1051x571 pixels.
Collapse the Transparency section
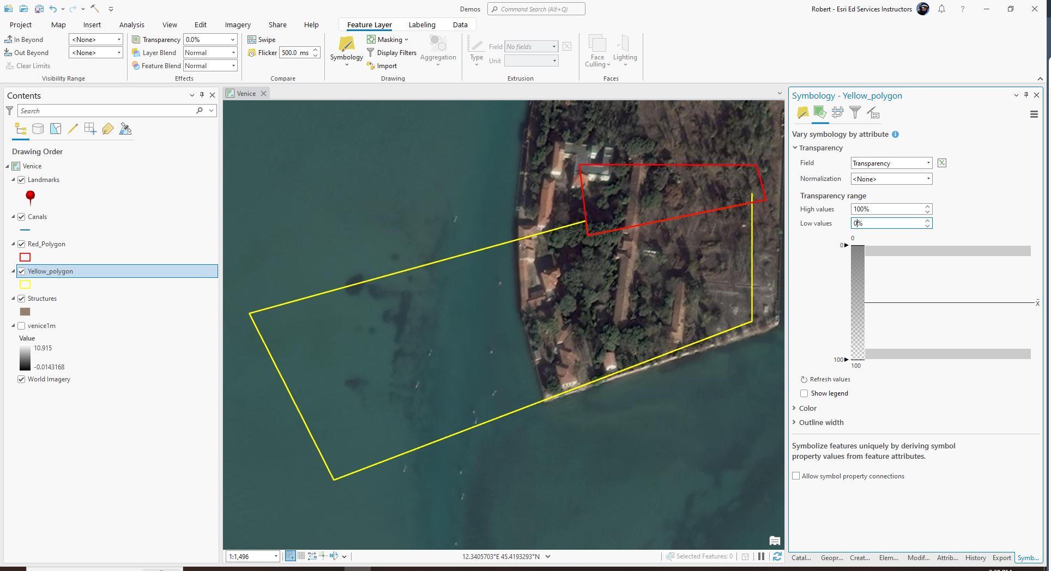[795, 148]
